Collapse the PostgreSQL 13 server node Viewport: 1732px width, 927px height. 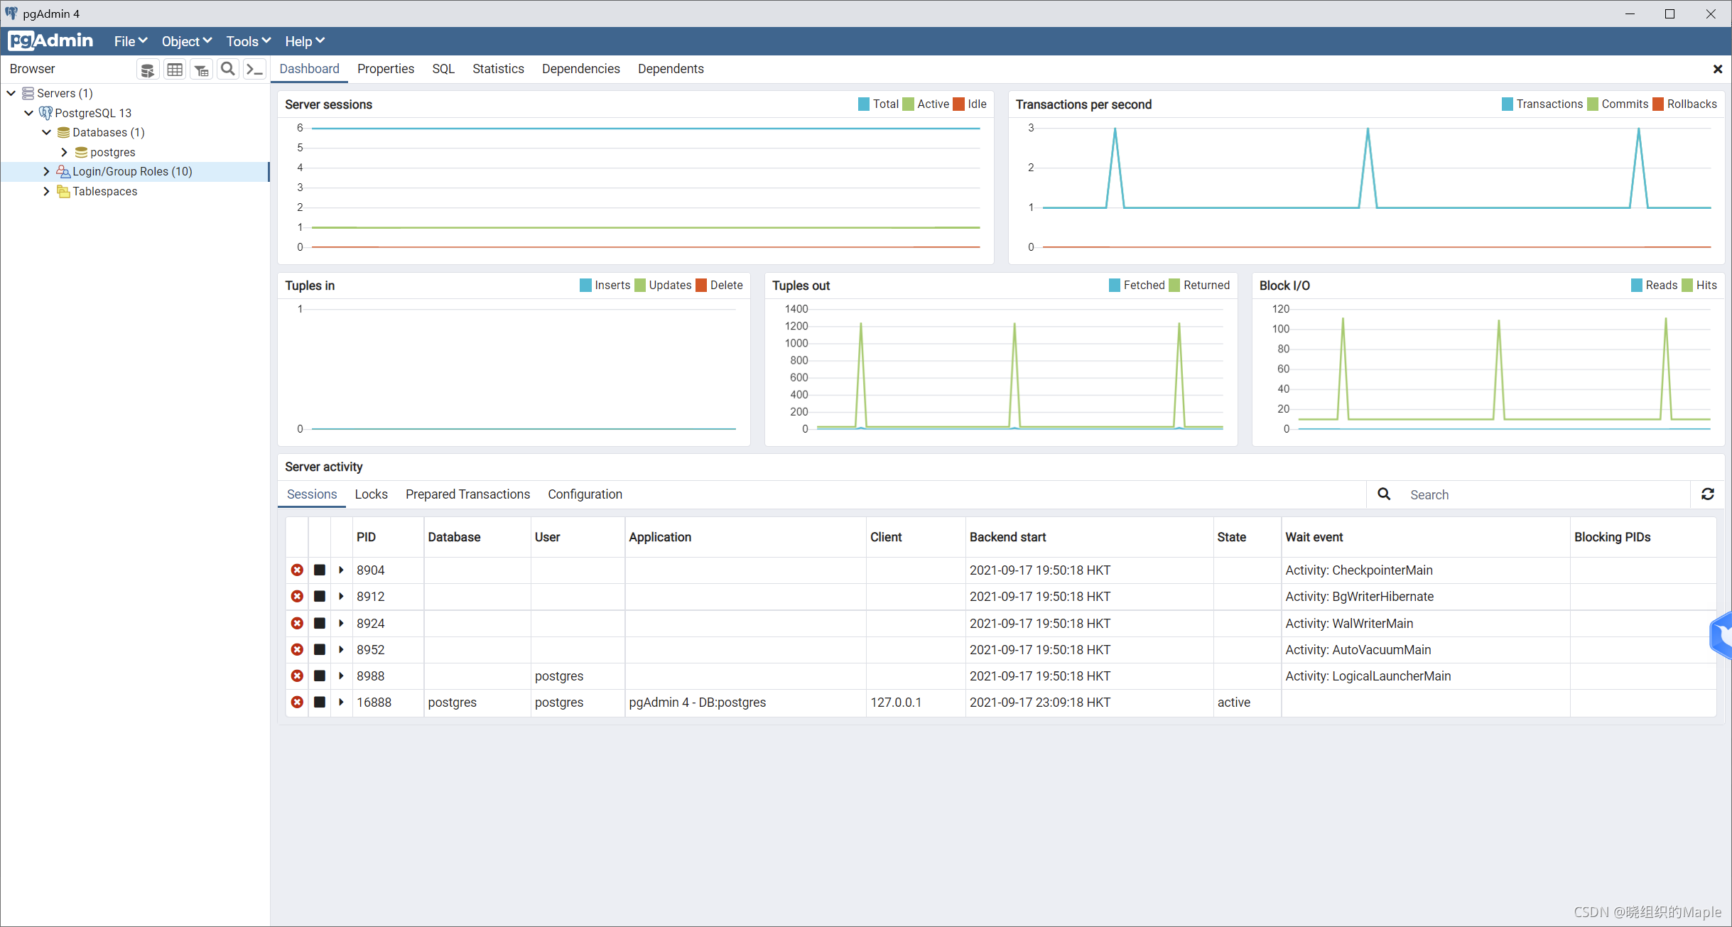[28, 113]
